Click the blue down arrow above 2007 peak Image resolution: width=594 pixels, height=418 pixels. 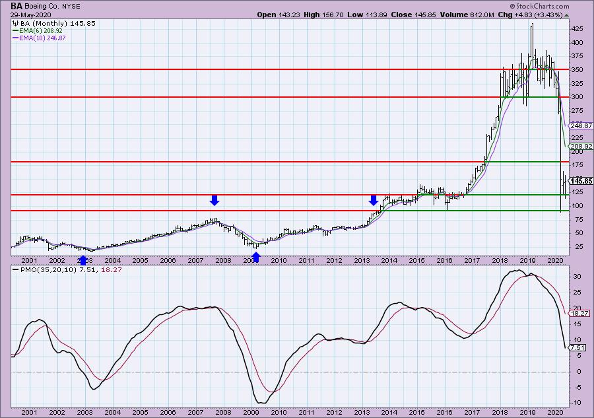(x=214, y=200)
